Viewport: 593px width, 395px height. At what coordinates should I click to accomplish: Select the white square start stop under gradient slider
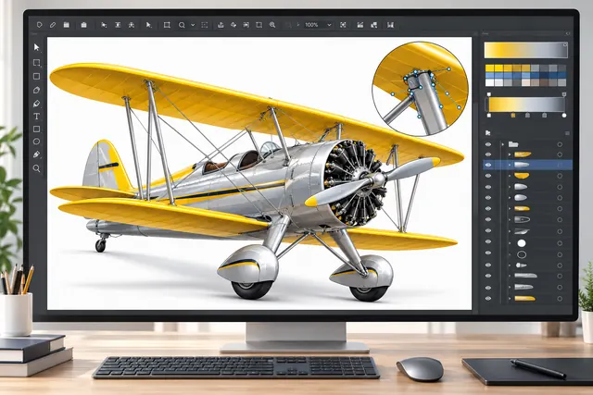489,116
